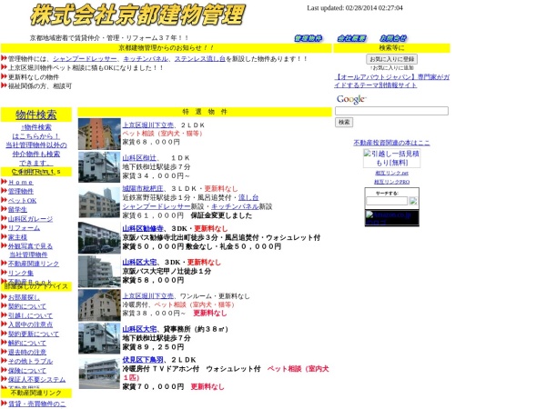Click the Amazon search go icon

coord(413,201)
